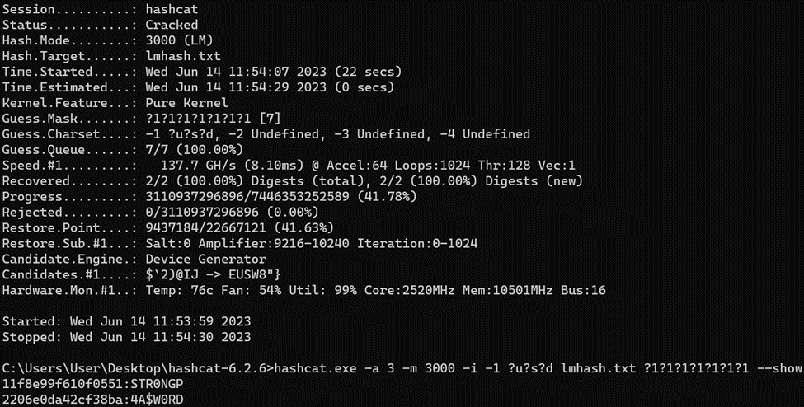This screenshot has height=407, width=804.
Task: Click the Status value Cracked
Action: (172, 25)
